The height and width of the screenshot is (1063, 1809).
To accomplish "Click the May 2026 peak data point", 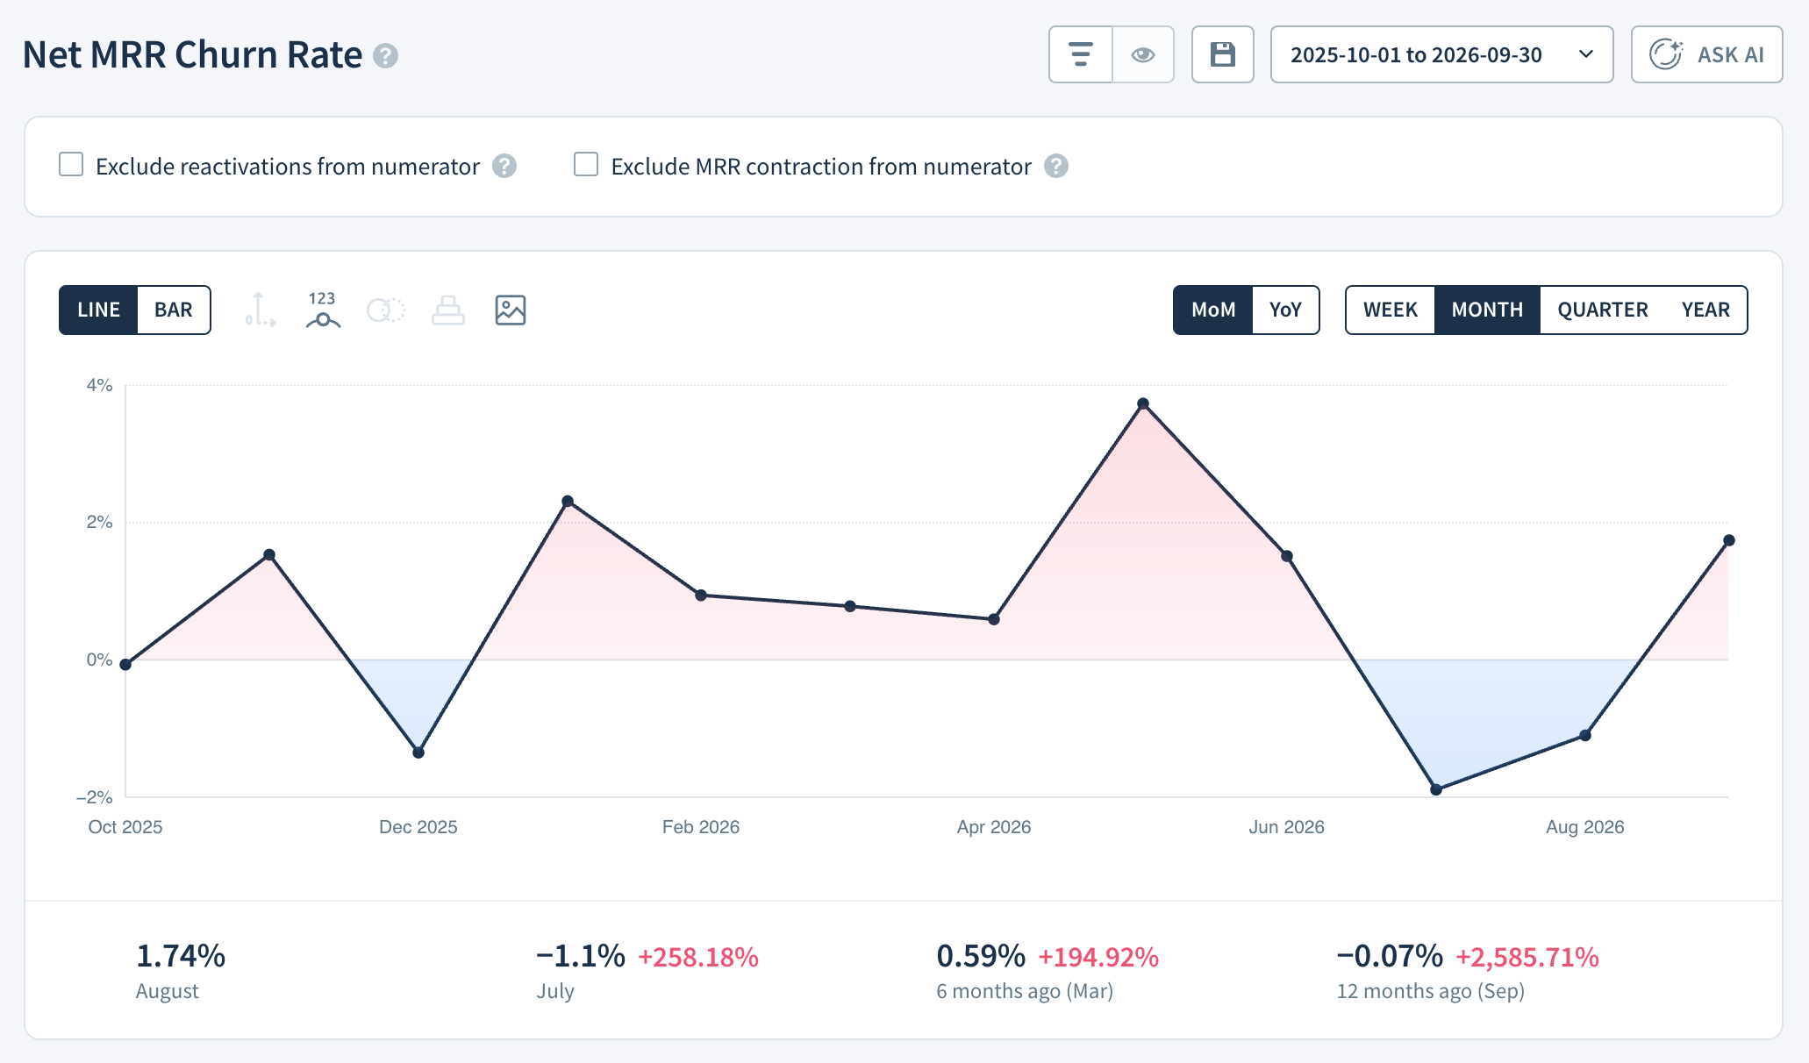I will pyautogui.click(x=1143, y=404).
